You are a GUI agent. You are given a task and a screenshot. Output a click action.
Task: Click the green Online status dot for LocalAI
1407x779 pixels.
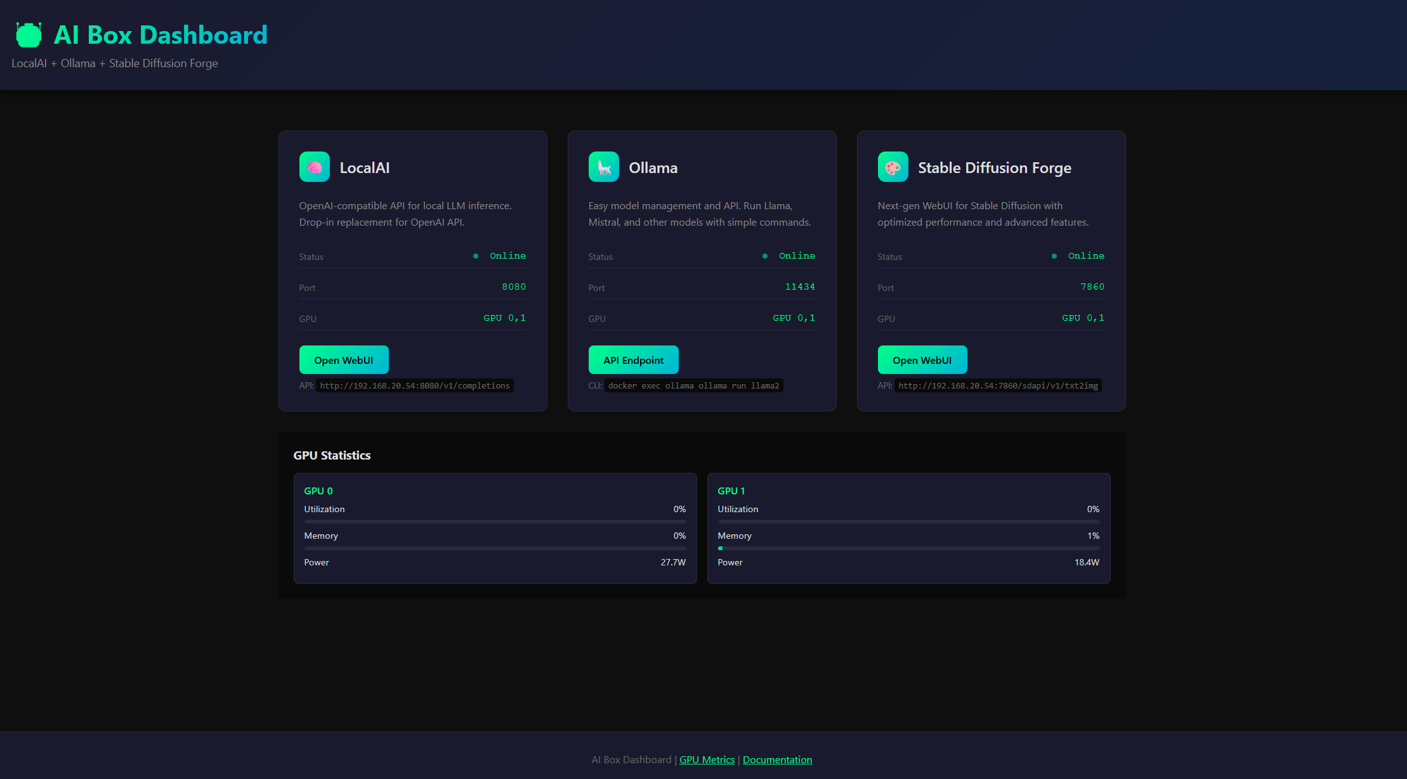coord(475,255)
